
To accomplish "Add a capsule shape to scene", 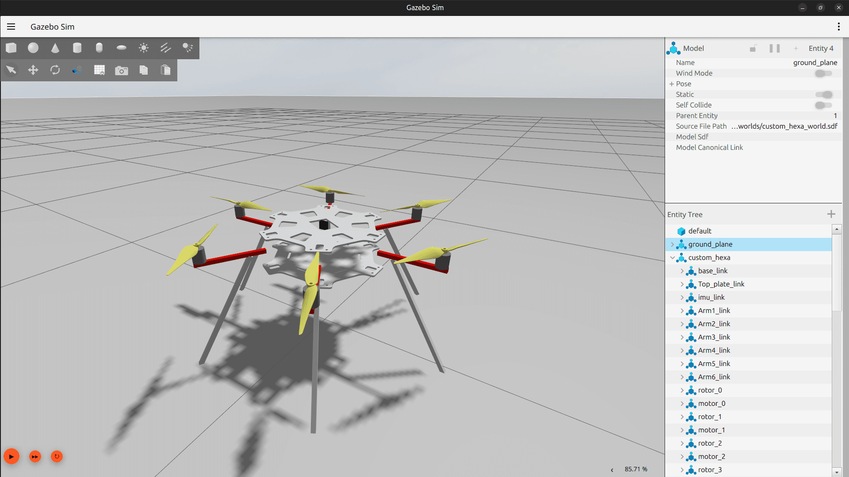I will [99, 48].
